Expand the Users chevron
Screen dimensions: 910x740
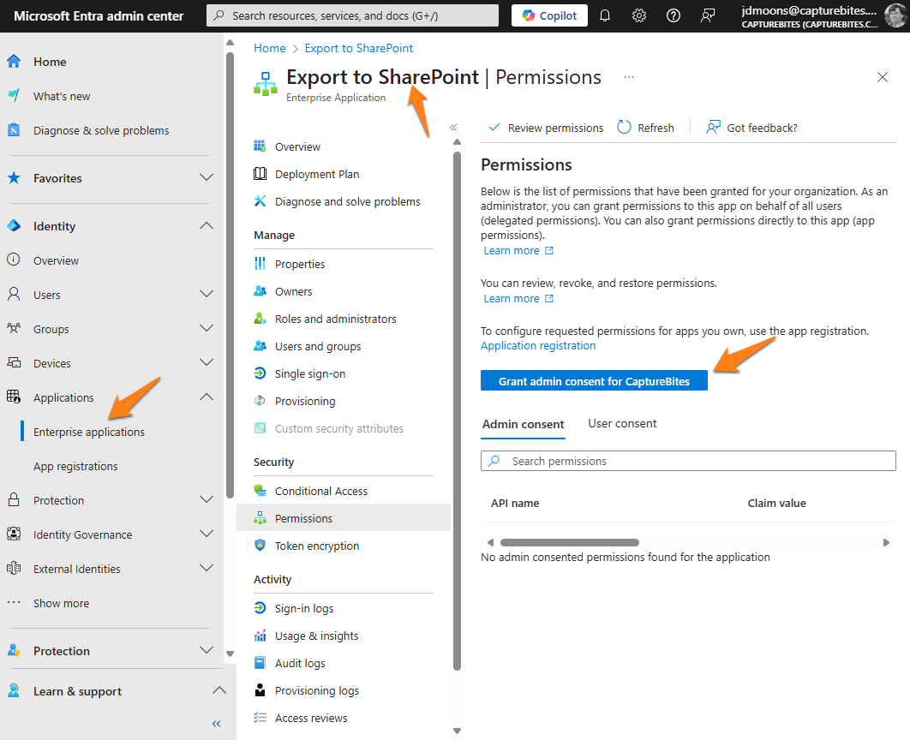207,294
